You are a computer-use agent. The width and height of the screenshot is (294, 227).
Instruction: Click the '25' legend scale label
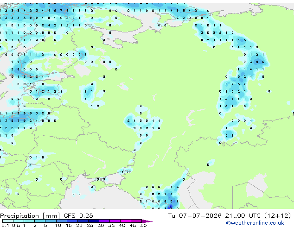tap(90, 225)
